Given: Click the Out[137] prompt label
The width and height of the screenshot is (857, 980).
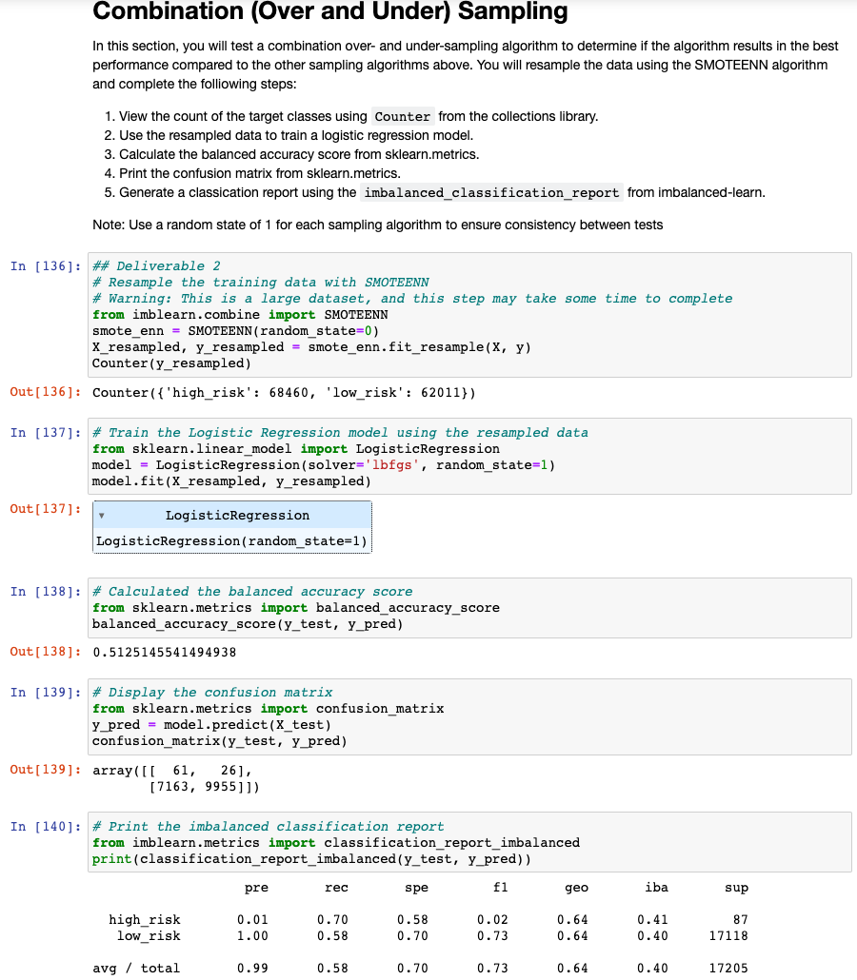Looking at the screenshot, I should click(x=40, y=508).
